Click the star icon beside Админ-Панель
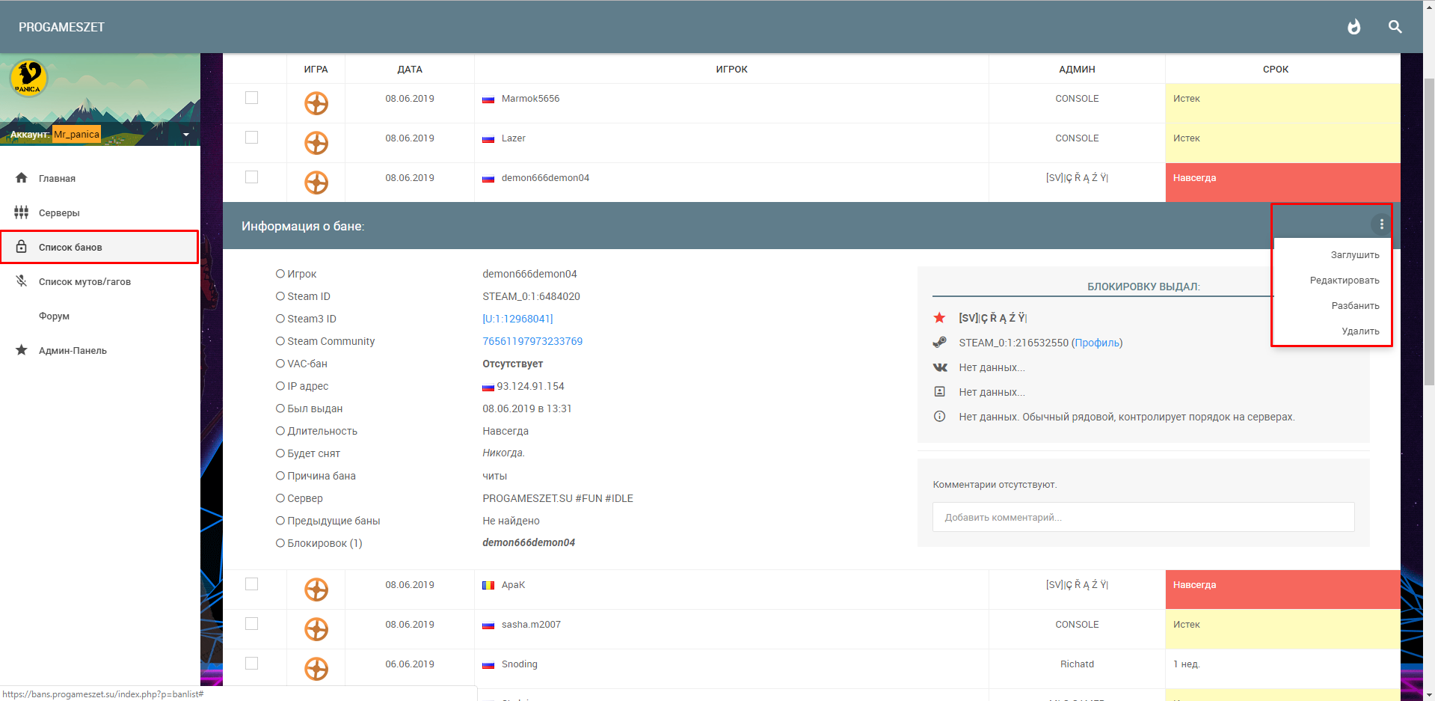Viewport: 1435px width, 701px height. coord(22,349)
